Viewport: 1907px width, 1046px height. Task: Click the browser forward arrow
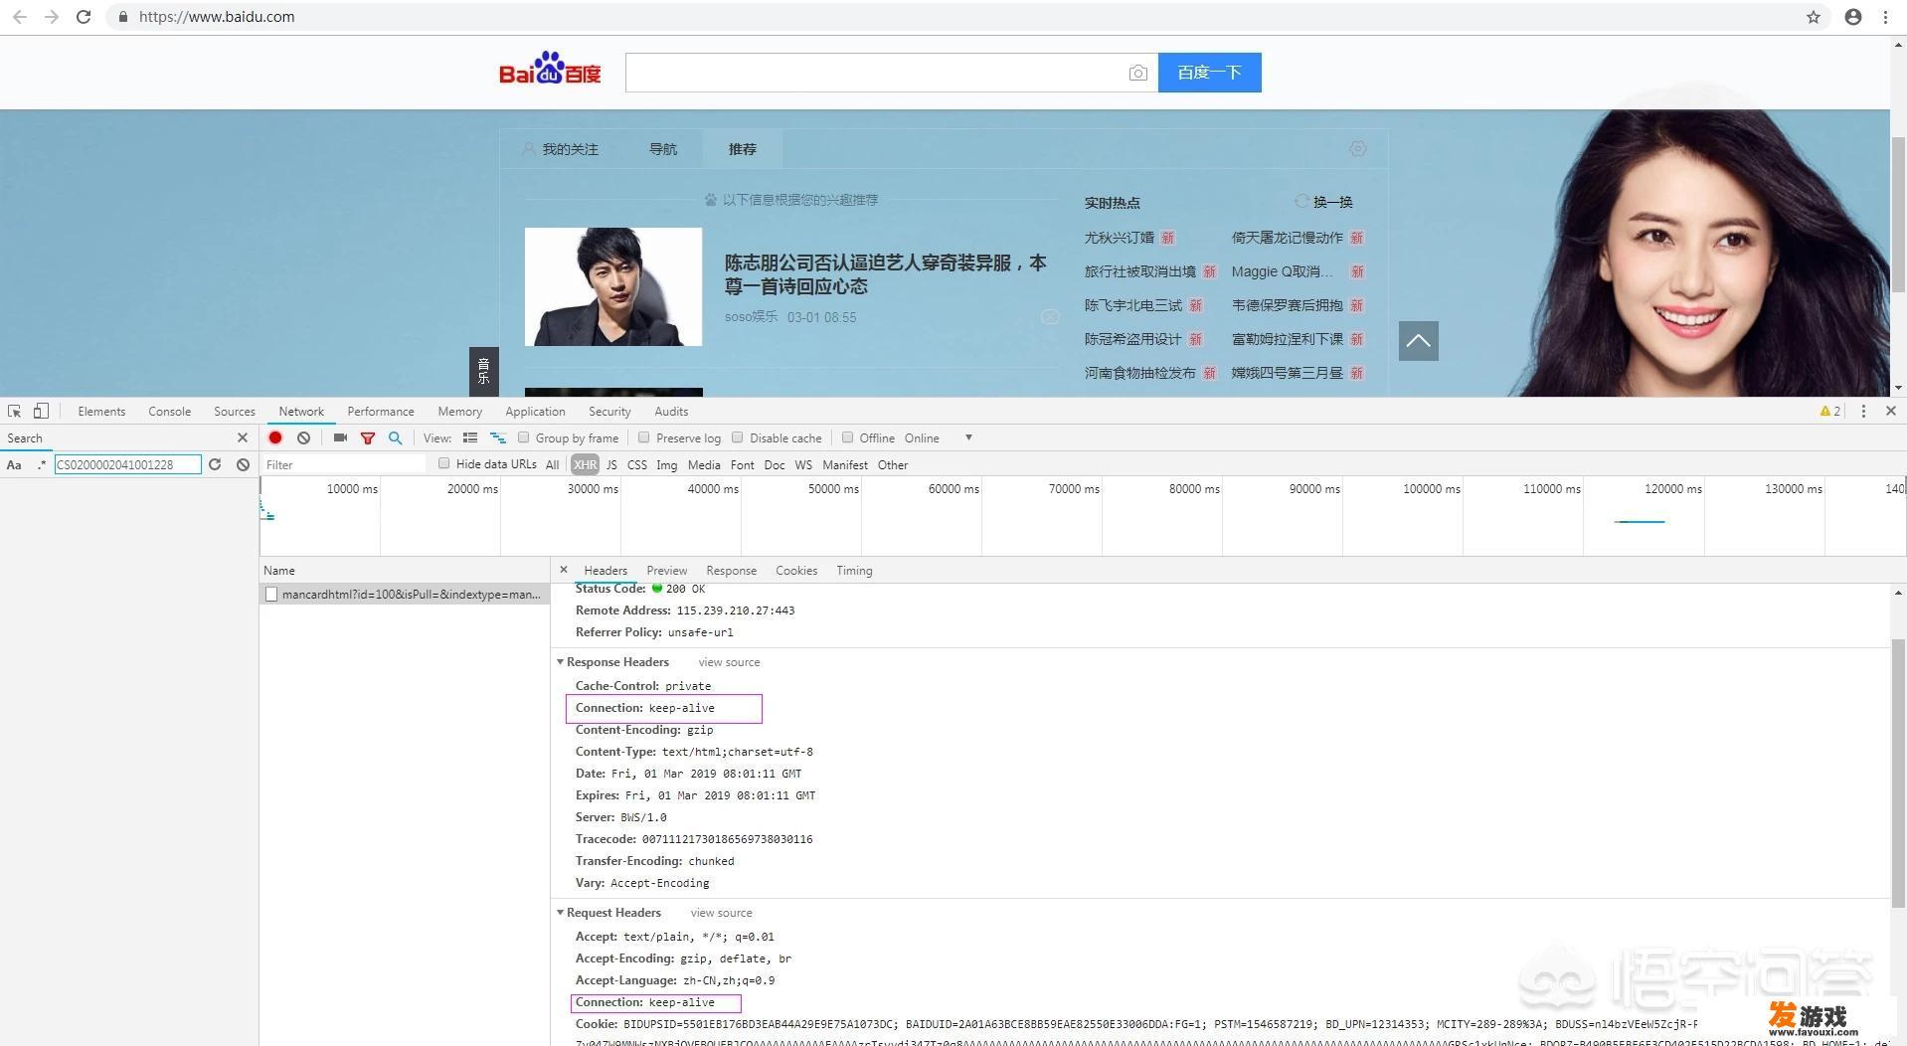point(52,17)
